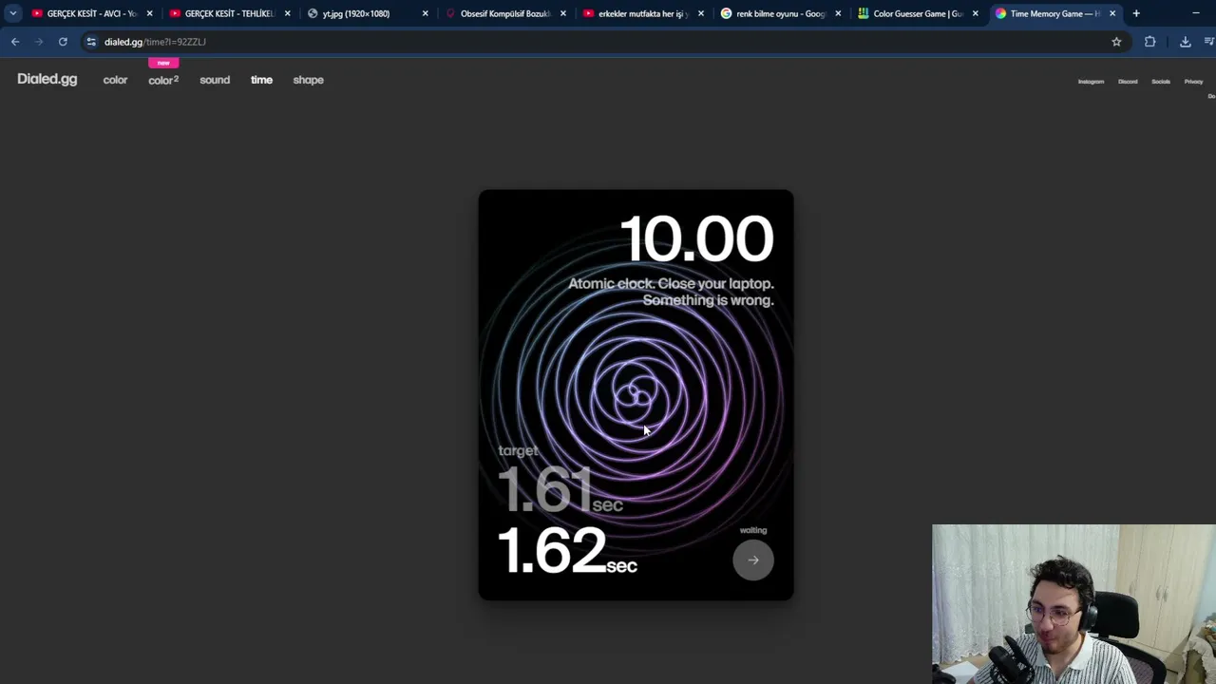
Task: Close the Obsesif Kompülsif Bozukluk tab
Action: [563, 13]
